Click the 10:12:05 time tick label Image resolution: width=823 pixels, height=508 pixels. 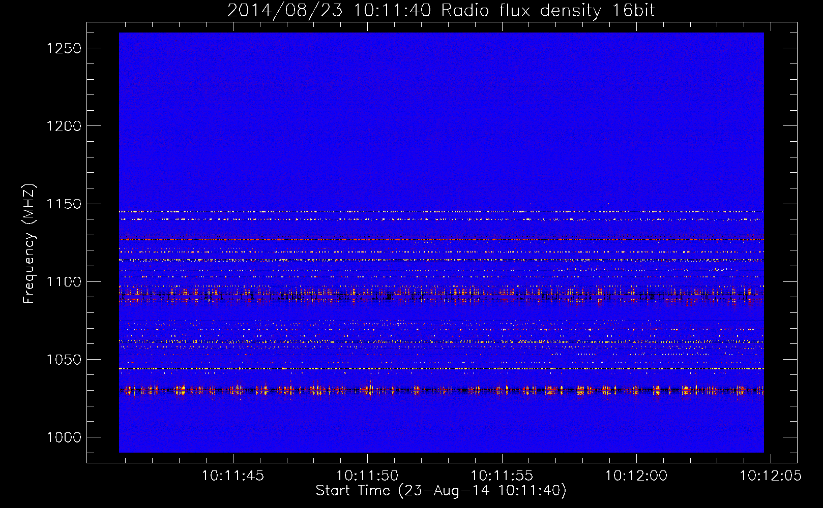770,476
